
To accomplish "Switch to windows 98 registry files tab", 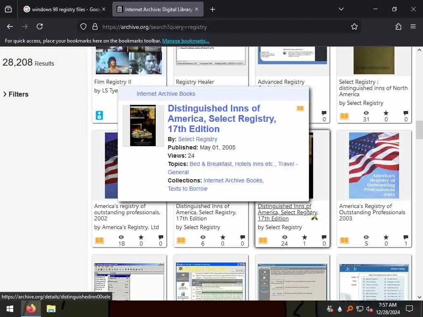I will tap(64, 9).
